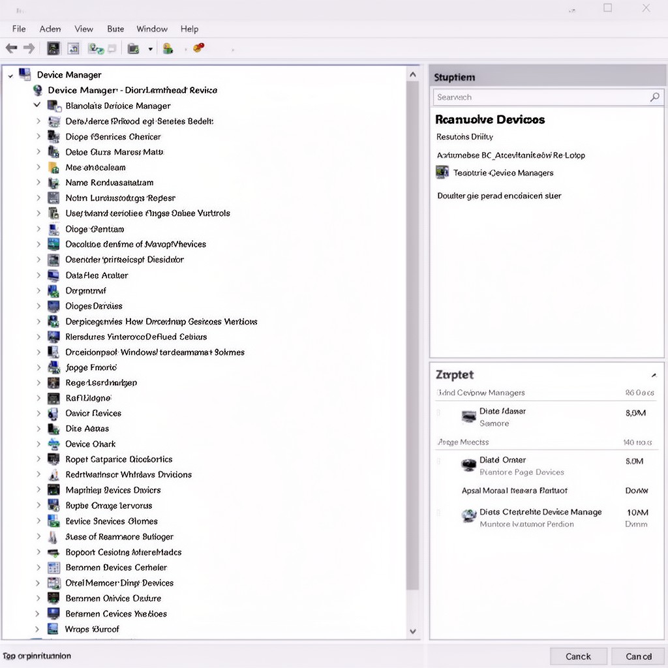The width and height of the screenshot is (668, 668).
Task: Collapse the Zrɩptet panel
Action: click(654, 375)
